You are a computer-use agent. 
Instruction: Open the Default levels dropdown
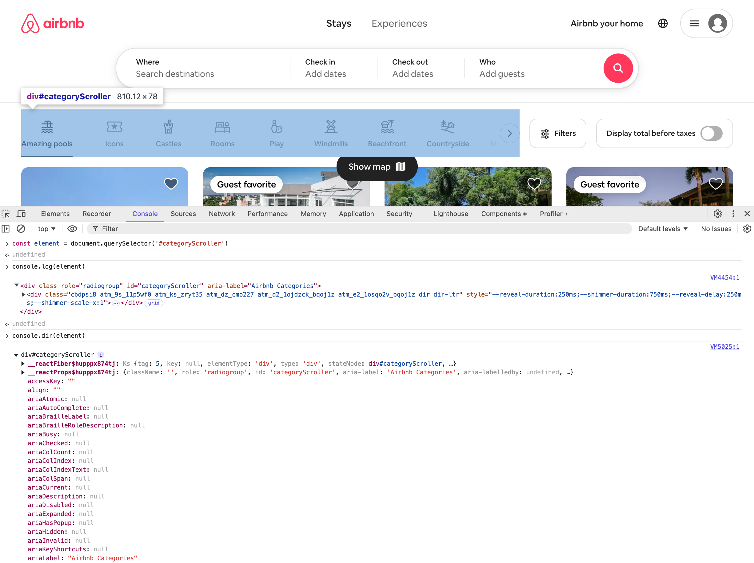tap(662, 229)
